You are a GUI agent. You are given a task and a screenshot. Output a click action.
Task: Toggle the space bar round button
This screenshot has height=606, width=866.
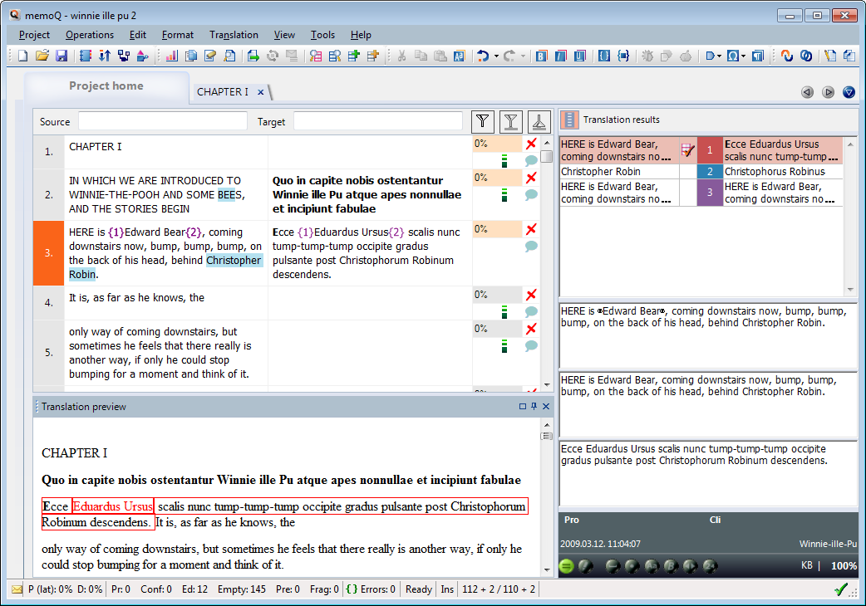coord(613,566)
